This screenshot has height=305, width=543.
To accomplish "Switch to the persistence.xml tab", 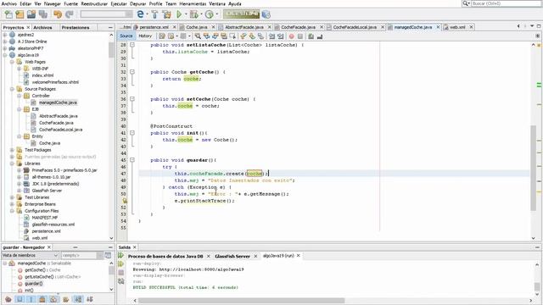I will (x=154, y=27).
